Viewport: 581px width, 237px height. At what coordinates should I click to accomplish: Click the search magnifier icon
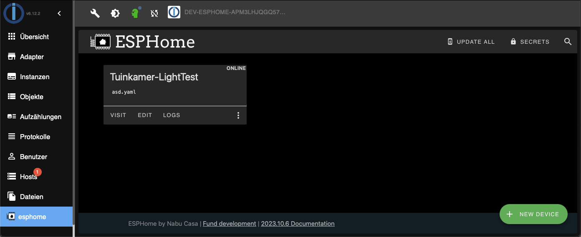coord(568,42)
